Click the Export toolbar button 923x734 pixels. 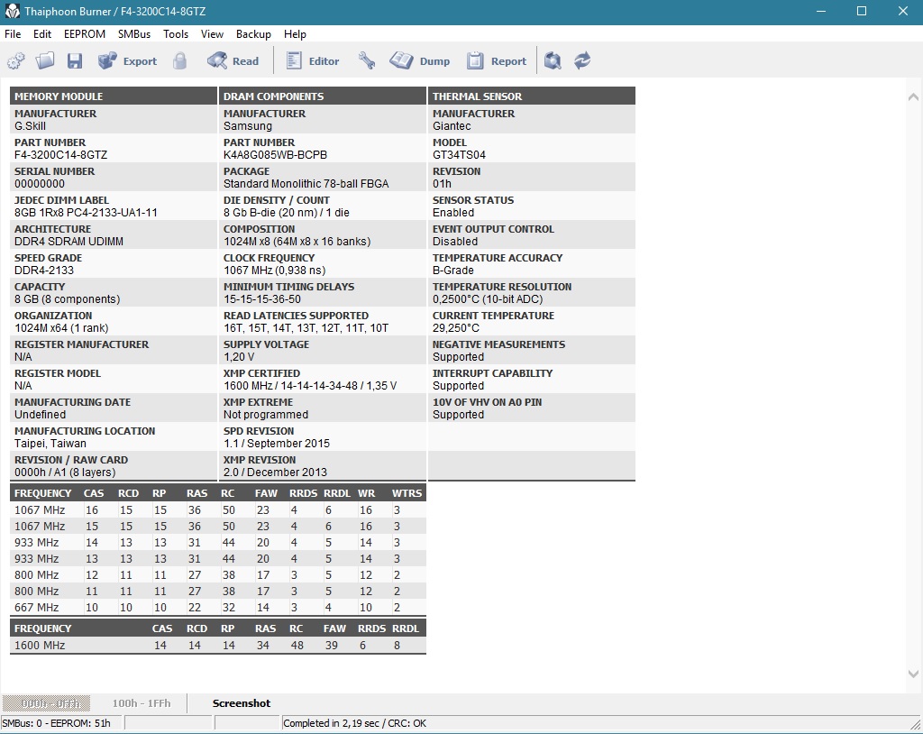tap(127, 60)
